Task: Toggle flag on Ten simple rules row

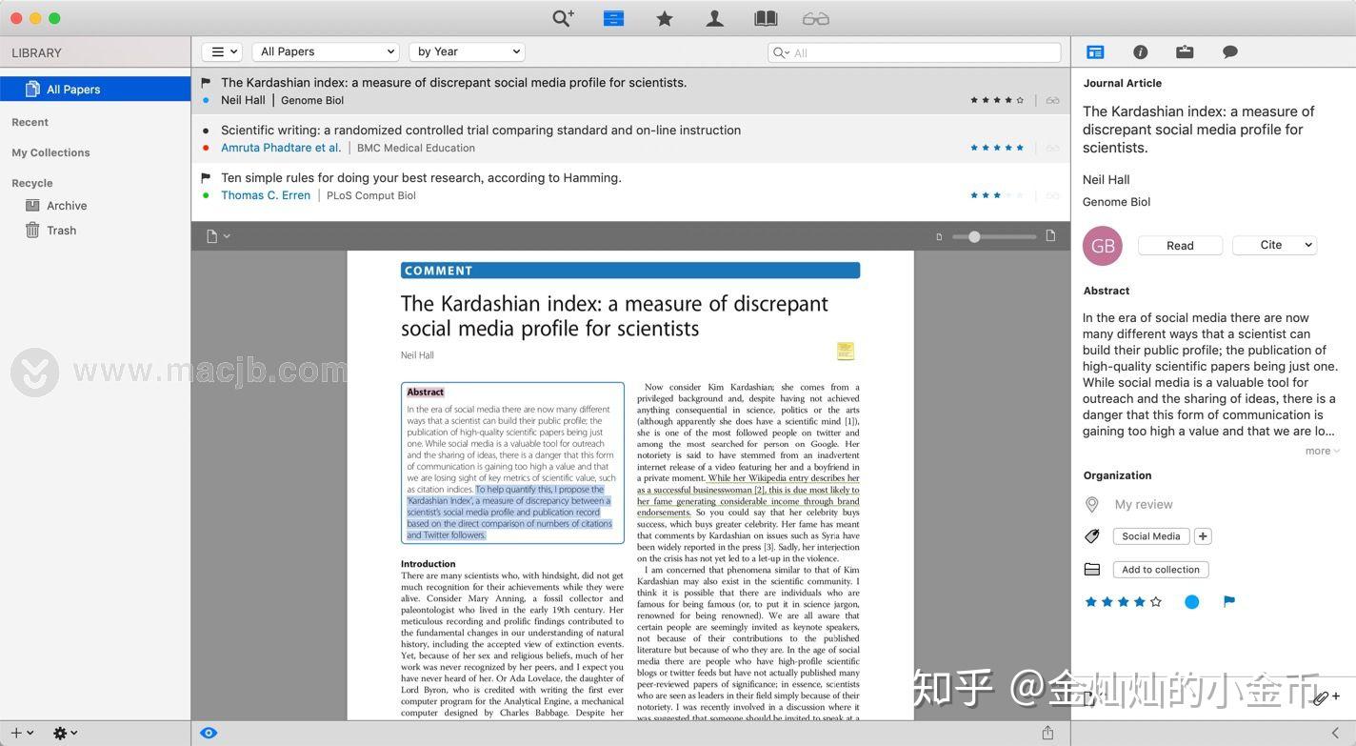Action: coord(206,178)
